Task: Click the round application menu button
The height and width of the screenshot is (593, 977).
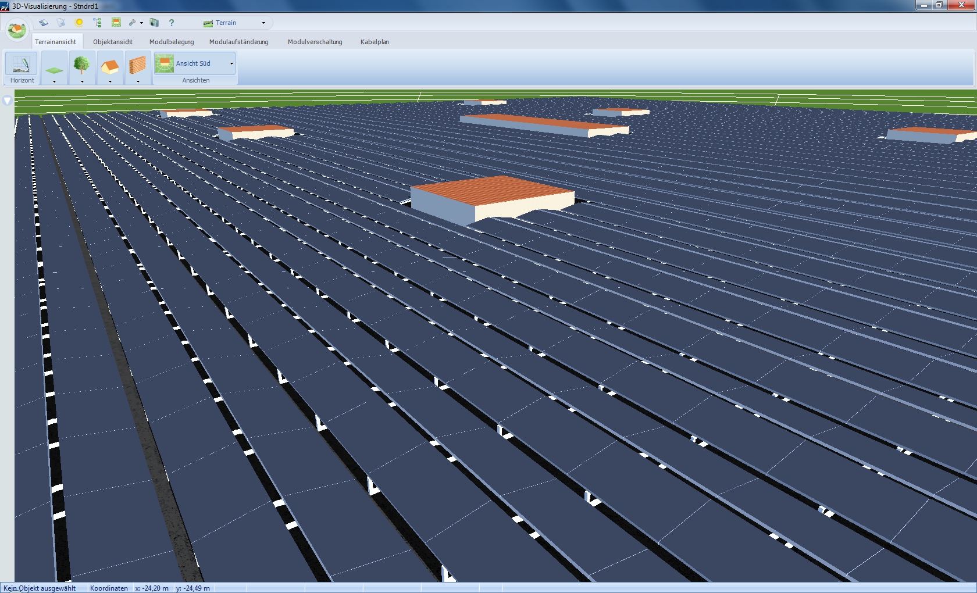Action: (16, 29)
